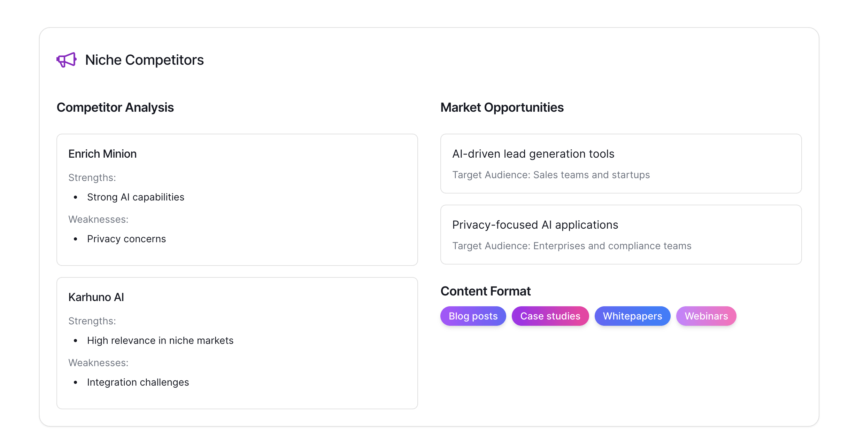This screenshot has width=841, height=442.
Task: Select the Blog posts tag
Action: coord(473,316)
